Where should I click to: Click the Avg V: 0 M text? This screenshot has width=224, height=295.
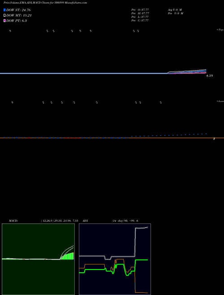tap(175, 9)
